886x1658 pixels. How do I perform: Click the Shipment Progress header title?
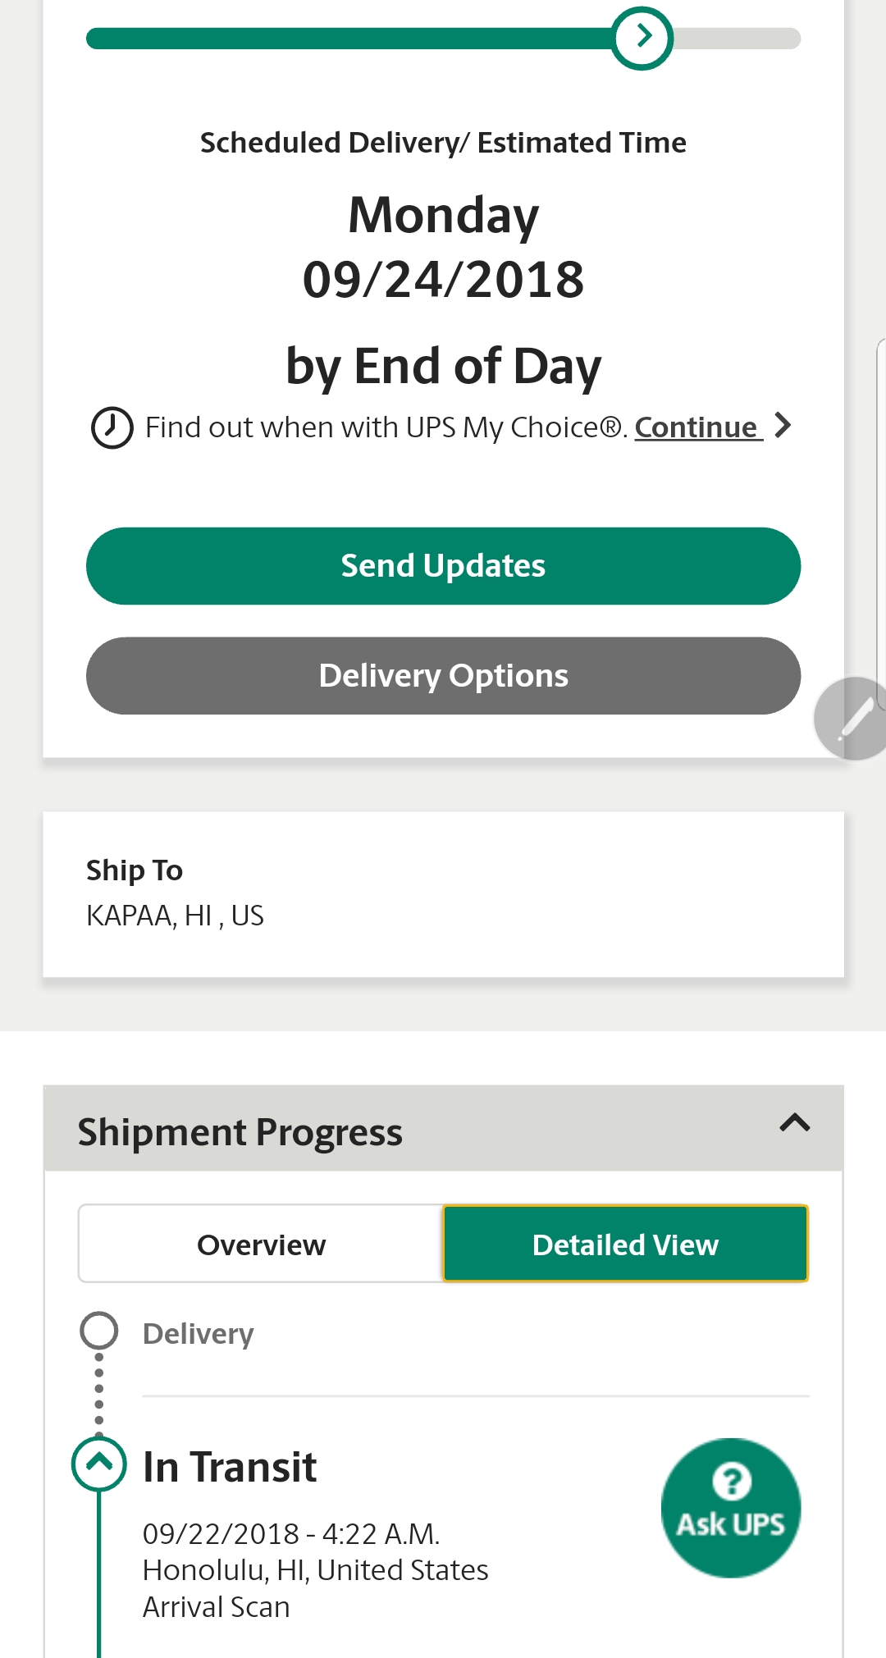click(x=240, y=1132)
